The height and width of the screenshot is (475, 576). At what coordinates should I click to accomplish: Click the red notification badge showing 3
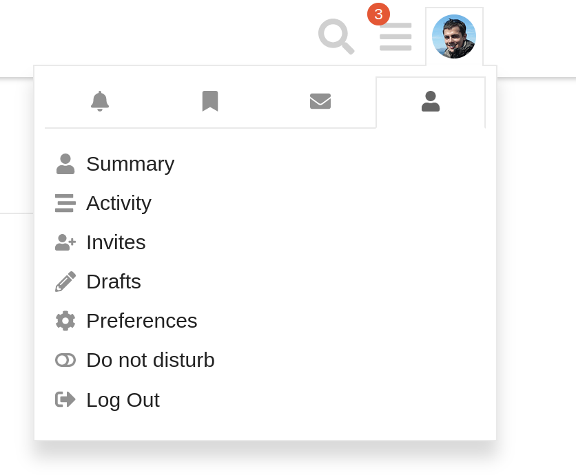click(378, 14)
